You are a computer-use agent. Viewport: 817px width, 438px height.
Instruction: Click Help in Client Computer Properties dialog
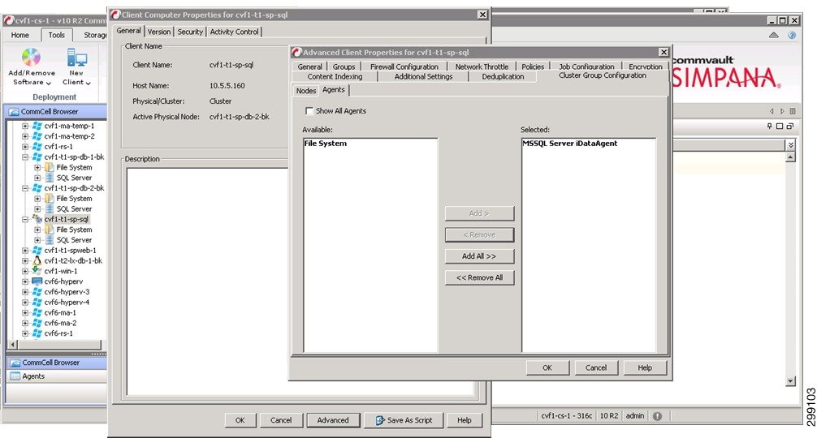465,420
